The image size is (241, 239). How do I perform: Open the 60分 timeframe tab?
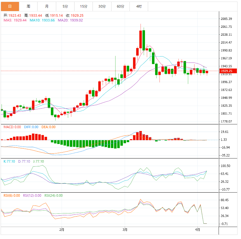(x=120, y=6)
